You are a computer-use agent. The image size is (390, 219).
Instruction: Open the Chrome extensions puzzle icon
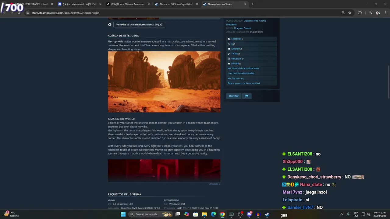point(360,13)
